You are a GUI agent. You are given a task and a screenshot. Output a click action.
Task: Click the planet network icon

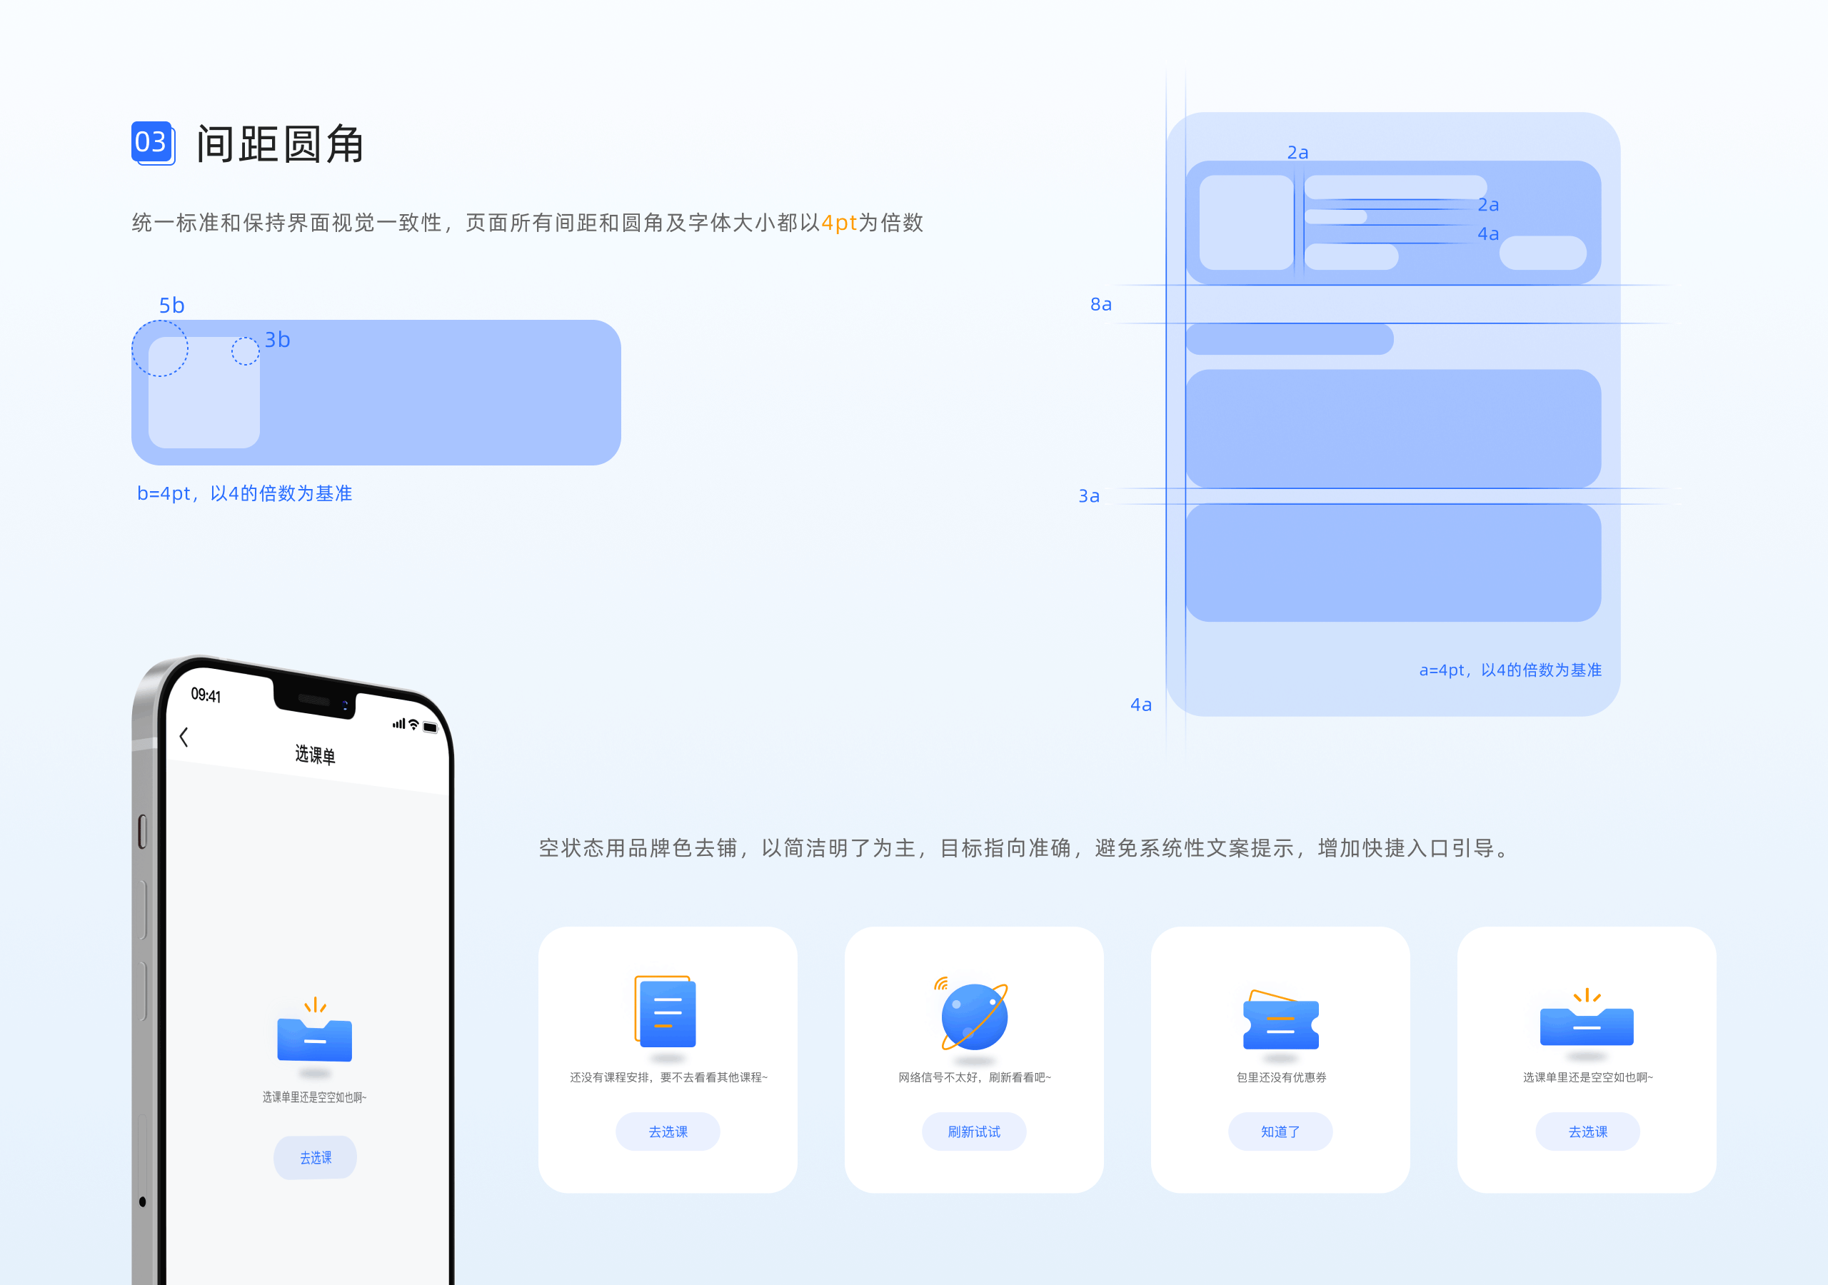[971, 1014]
